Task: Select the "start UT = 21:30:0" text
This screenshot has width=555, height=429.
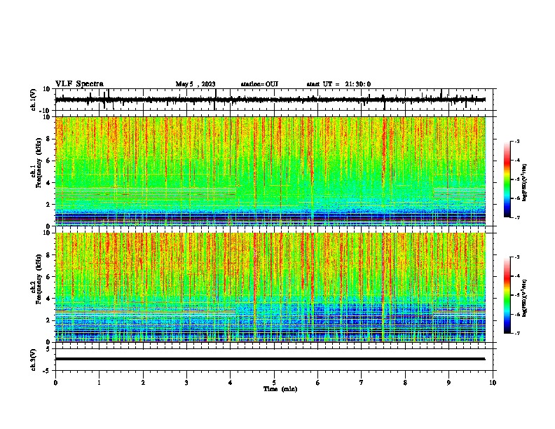Action: tap(338, 84)
